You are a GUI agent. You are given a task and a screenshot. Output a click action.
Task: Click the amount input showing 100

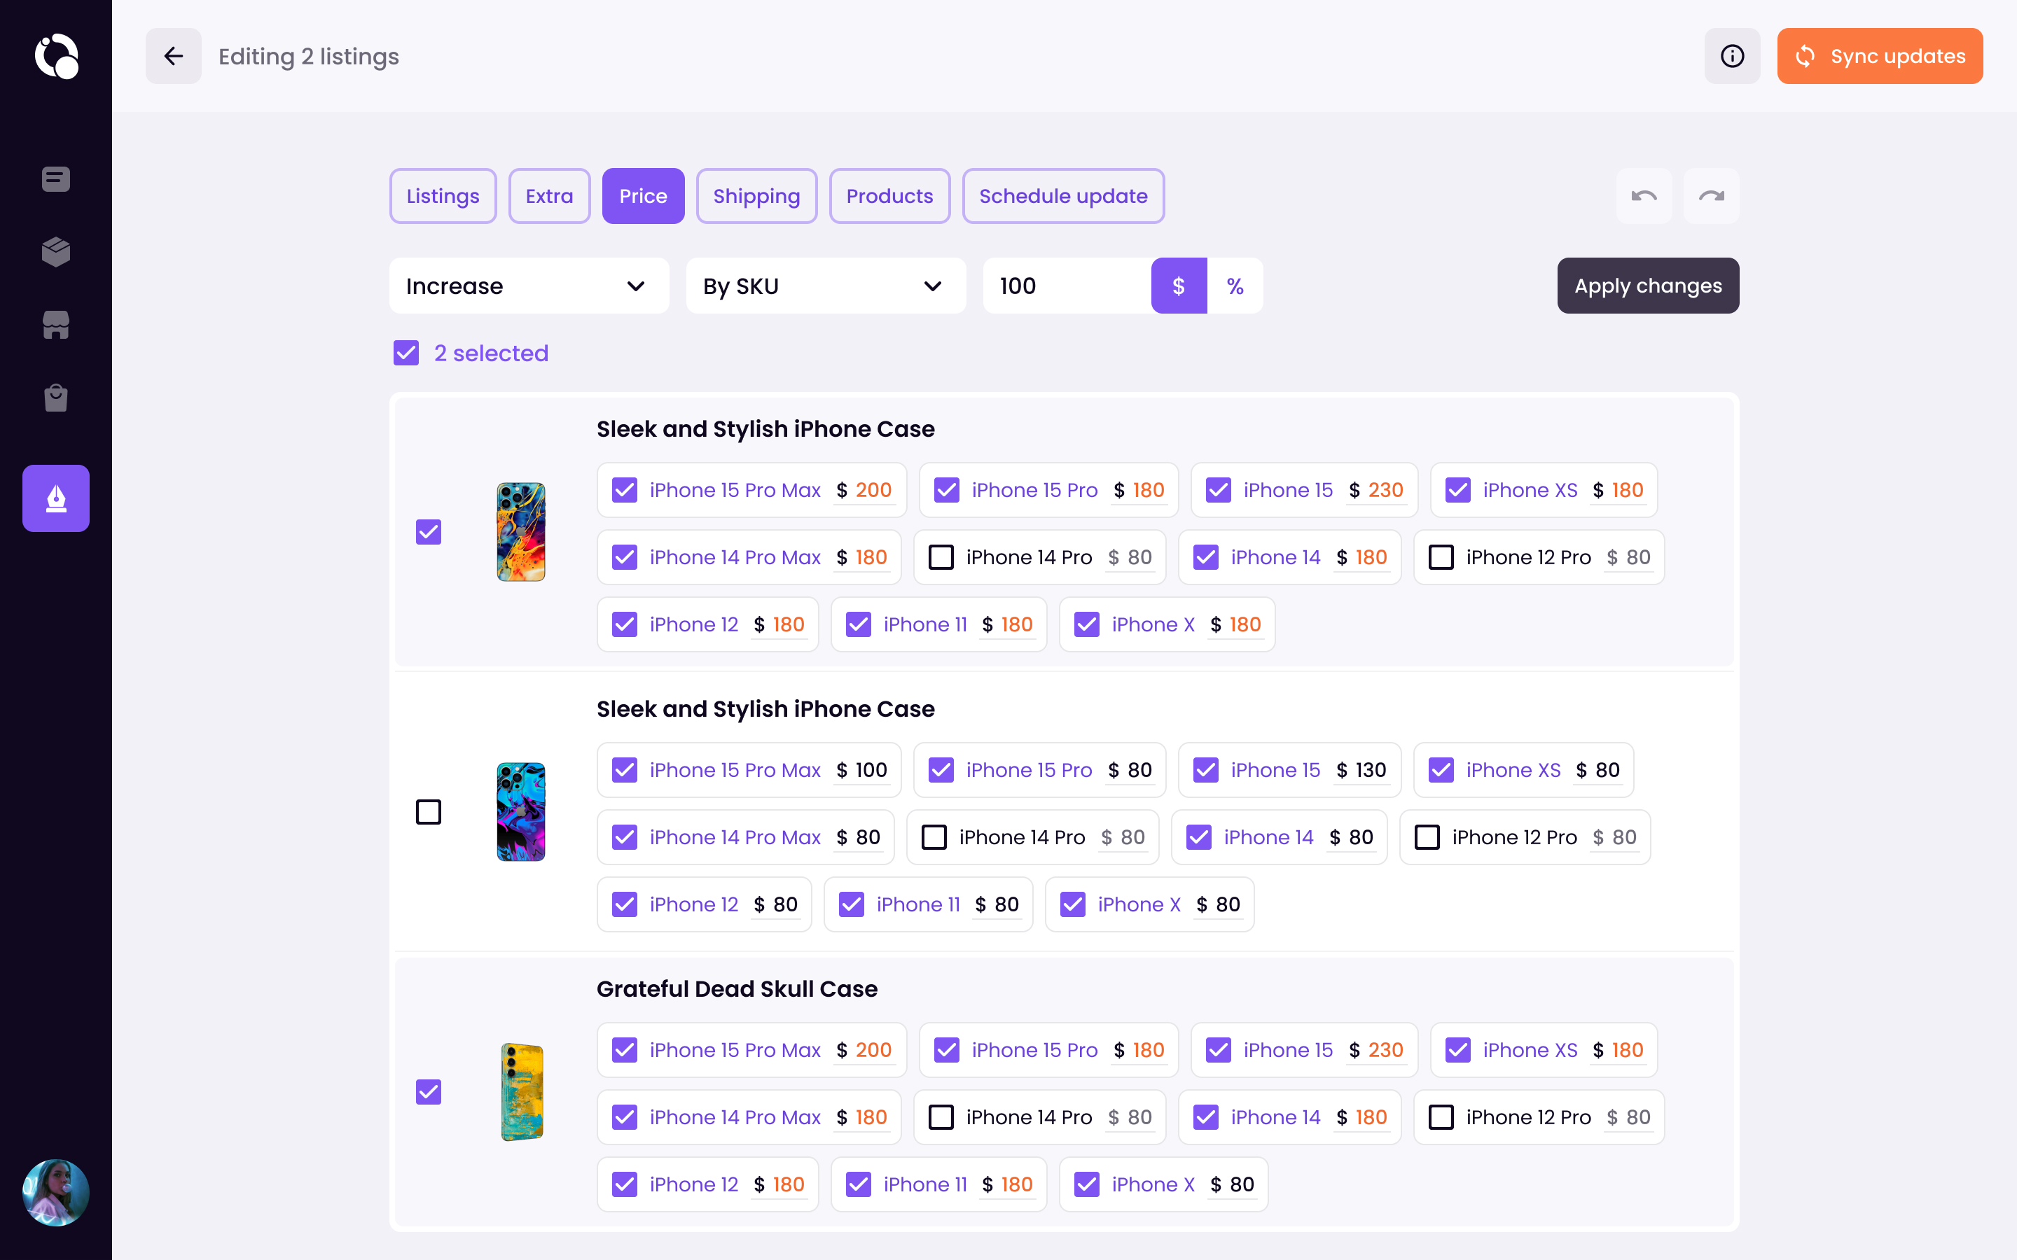(x=1067, y=286)
